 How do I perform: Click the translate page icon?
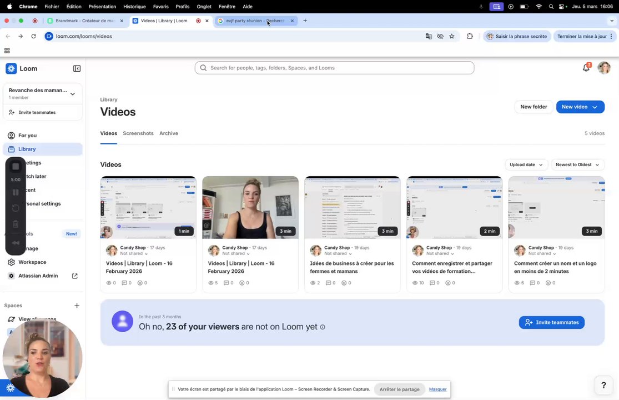tap(429, 36)
